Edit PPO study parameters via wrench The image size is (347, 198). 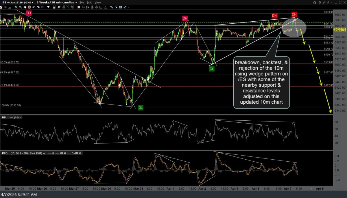pos(44,153)
